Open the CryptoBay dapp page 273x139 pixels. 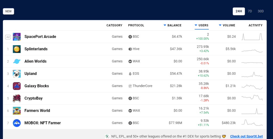tap(34, 98)
